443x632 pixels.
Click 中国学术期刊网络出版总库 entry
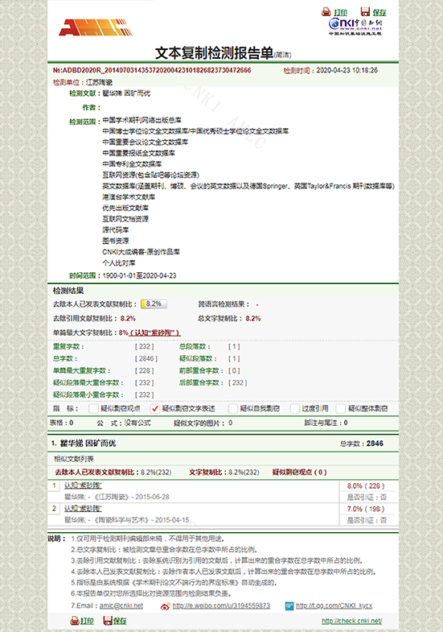point(142,120)
